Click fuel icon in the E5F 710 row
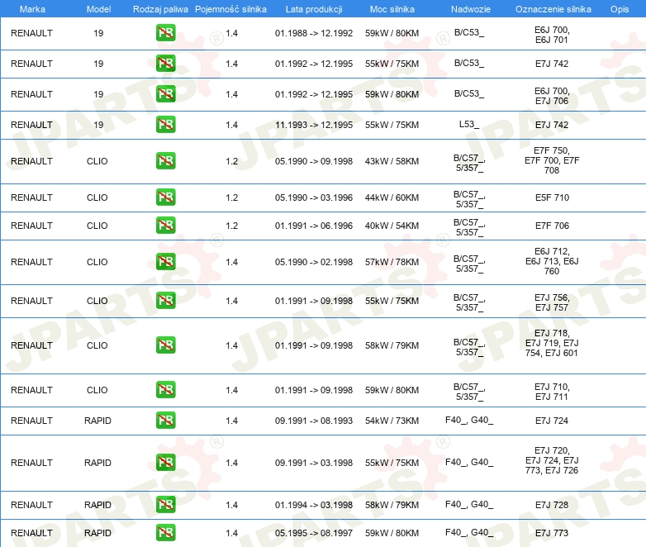This screenshot has width=646, height=547. (x=165, y=197)
